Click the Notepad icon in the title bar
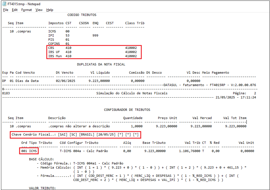This screenshot has width=270, height=190. 4,4
